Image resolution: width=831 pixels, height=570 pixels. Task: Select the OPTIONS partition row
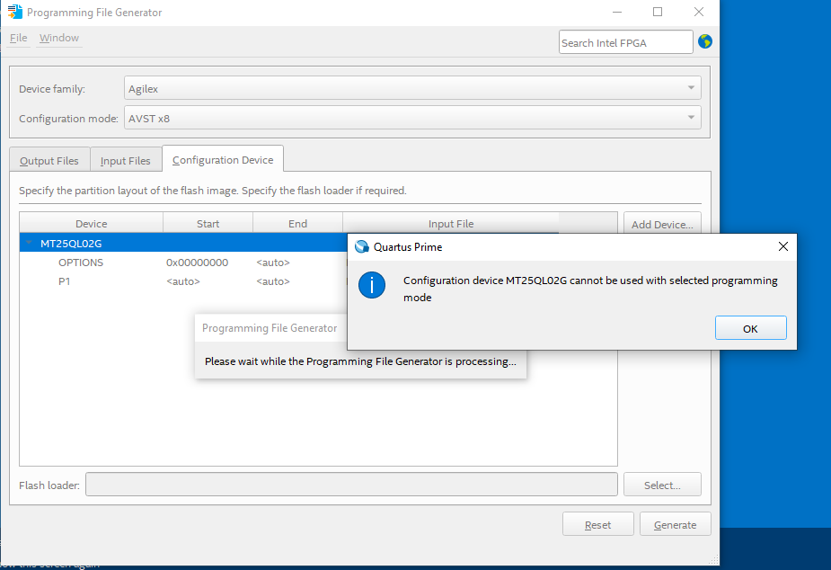tap(183, 263)
